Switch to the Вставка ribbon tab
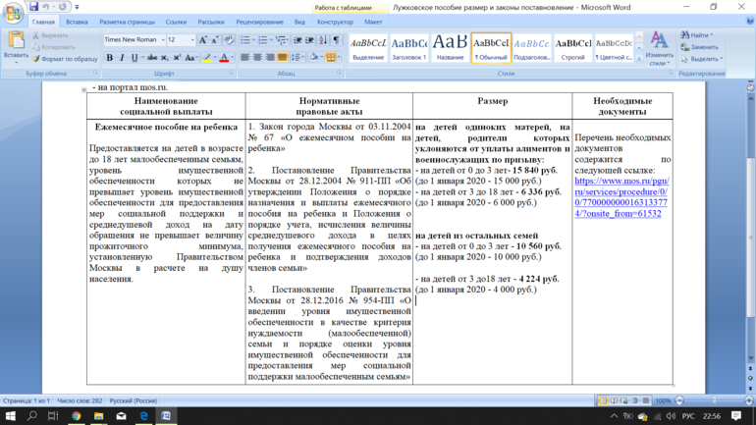This screenshot has height=425, width=756. tap(77, 22)
